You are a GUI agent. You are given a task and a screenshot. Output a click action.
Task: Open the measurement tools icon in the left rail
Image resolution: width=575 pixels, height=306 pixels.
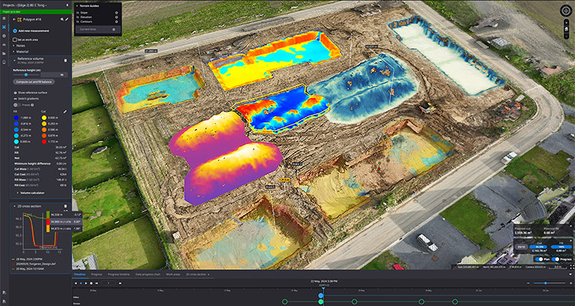tap(4, 27)
